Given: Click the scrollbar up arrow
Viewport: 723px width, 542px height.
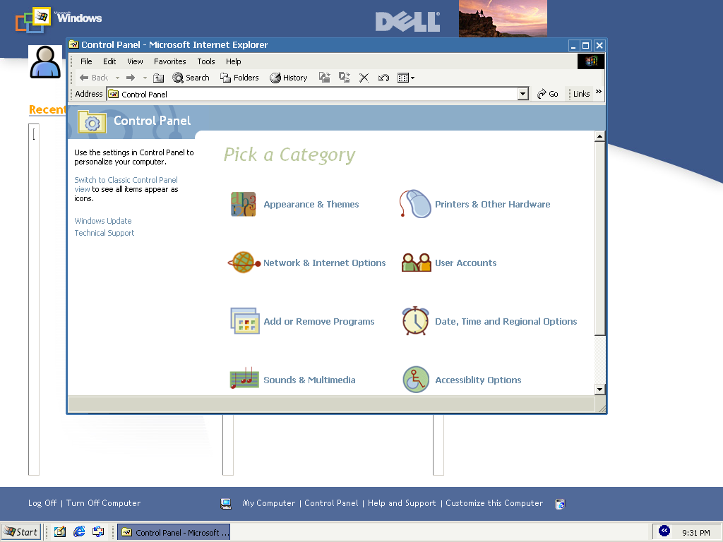Looking at the screenshot, I should click(599, 136).
